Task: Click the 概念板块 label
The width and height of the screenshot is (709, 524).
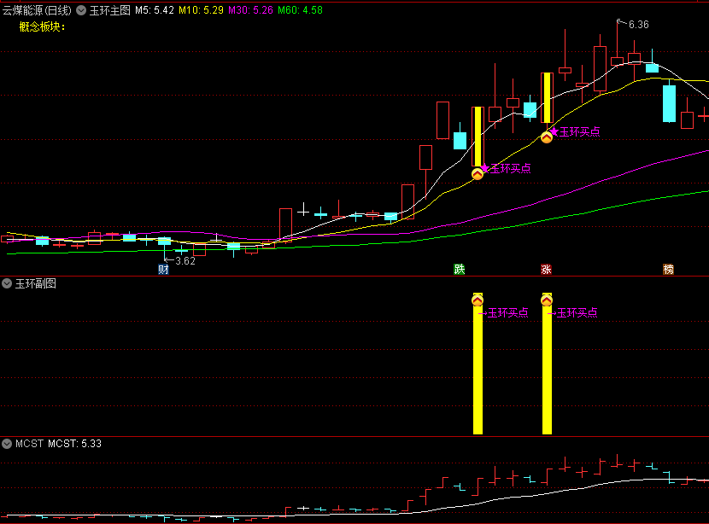Action: [x=42, y=27]
